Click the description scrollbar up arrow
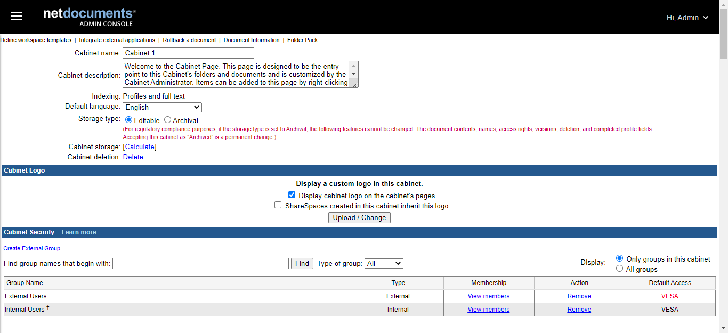728x333 pixels. point(354,66)
